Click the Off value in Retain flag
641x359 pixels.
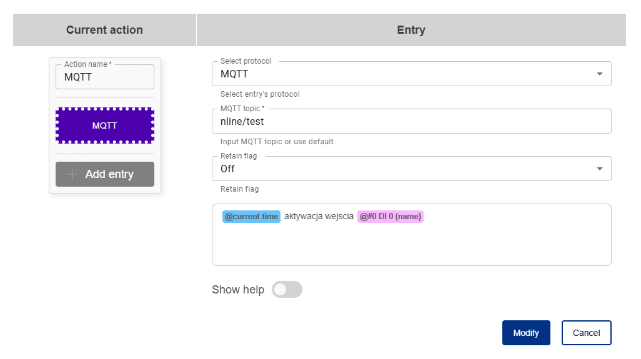point(228,169)
